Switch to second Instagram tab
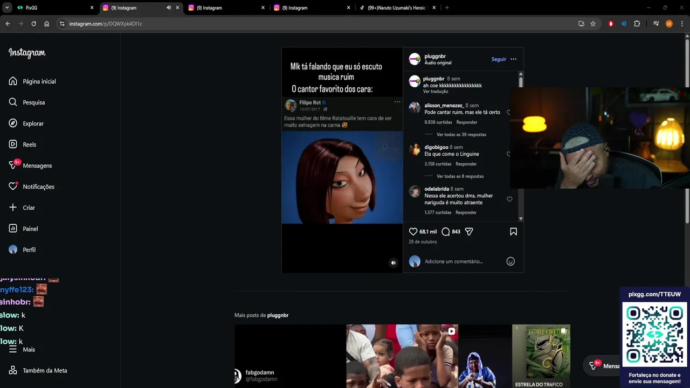Image resolution: width=690 pixels, height=388 pixels. point(226,8)
